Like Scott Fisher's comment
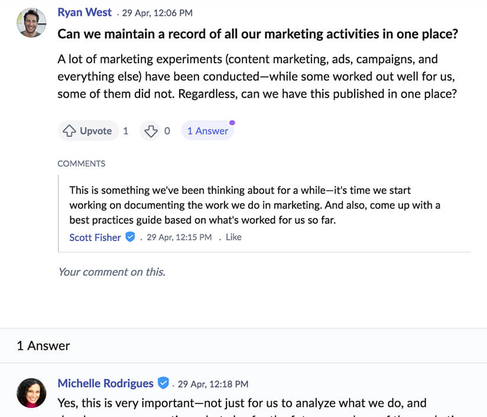This screenshot has height=417, width=487. click(233, 237)
